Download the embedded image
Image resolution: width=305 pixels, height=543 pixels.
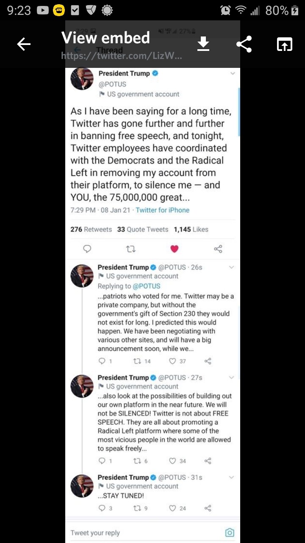pos(203,44)
